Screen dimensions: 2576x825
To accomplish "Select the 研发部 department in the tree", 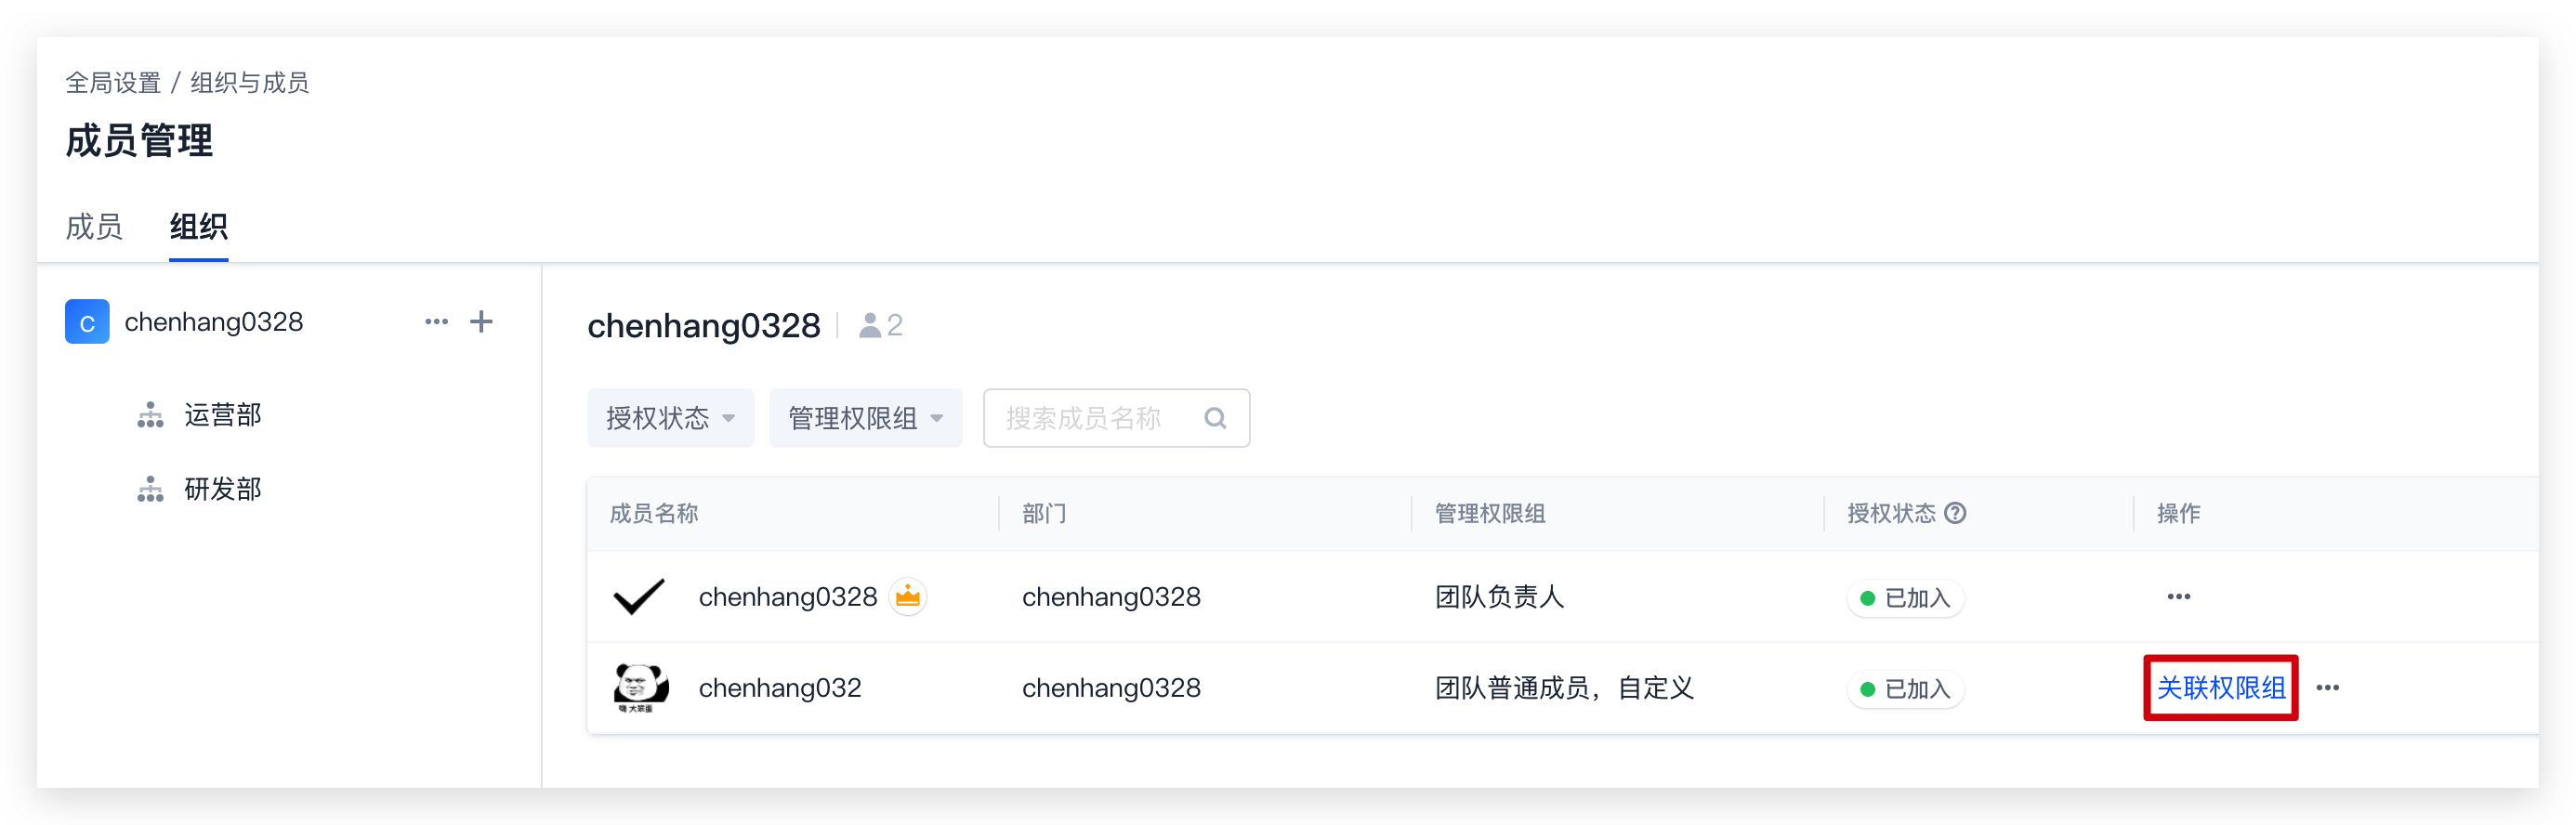I will coord(222,489).
